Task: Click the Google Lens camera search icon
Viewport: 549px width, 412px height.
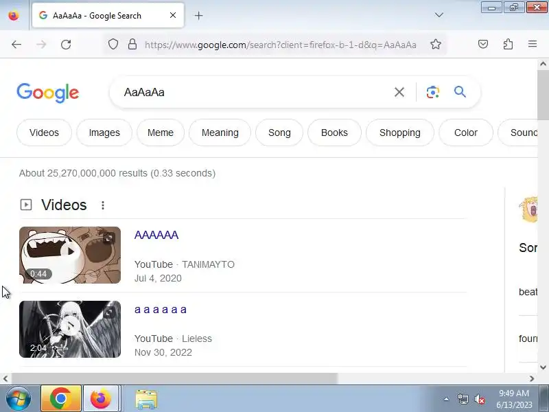Action: pos(433,92)
